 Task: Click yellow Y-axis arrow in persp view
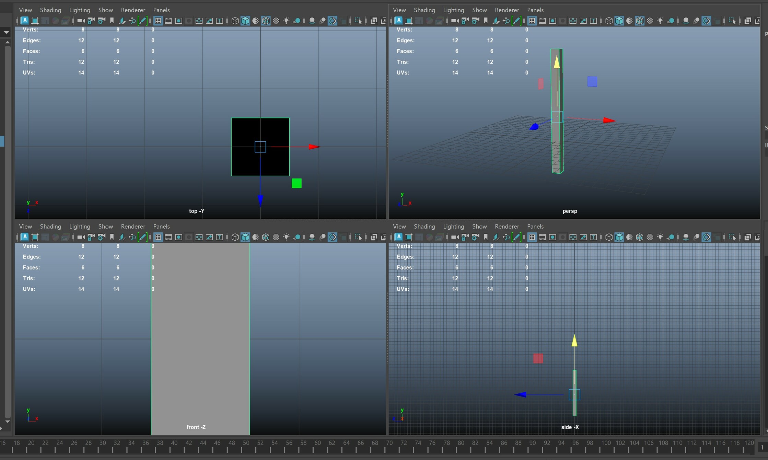coord(557,62)
